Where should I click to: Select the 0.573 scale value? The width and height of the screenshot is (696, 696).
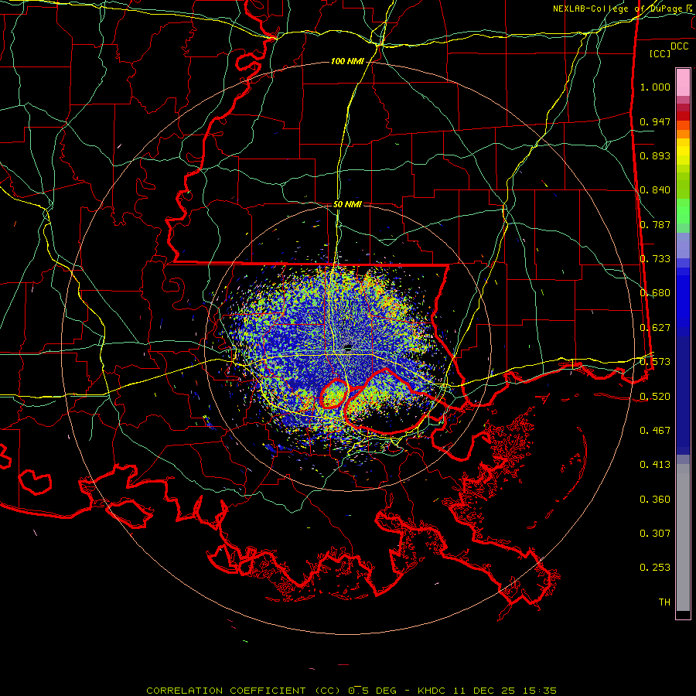[655, 362]
